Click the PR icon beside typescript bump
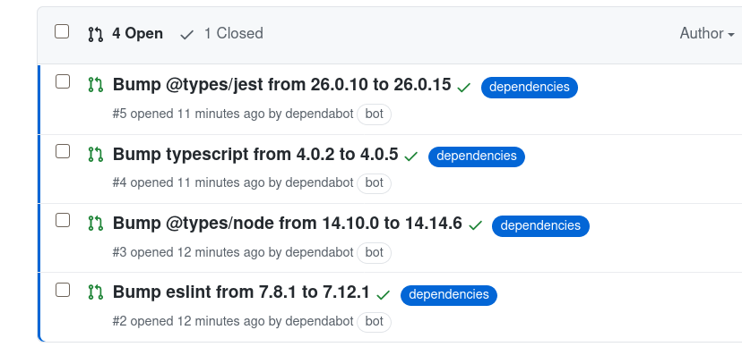742x347 pixels. coord(96,155)
